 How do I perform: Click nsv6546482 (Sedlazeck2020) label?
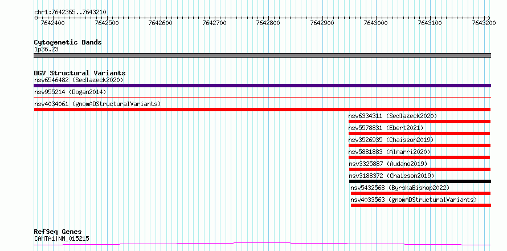(x=79, y=80)
